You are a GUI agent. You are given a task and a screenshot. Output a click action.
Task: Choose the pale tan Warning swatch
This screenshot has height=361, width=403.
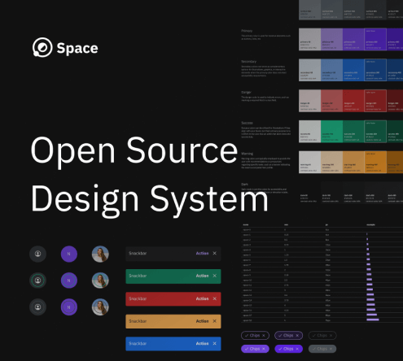[x=331, y=162]
